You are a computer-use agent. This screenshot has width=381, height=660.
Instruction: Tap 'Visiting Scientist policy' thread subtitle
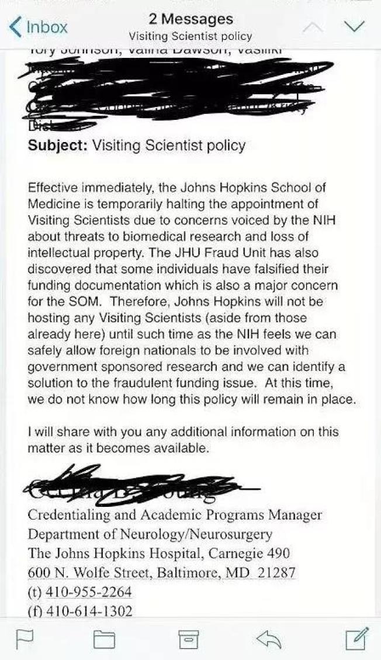tap(190, 36)
